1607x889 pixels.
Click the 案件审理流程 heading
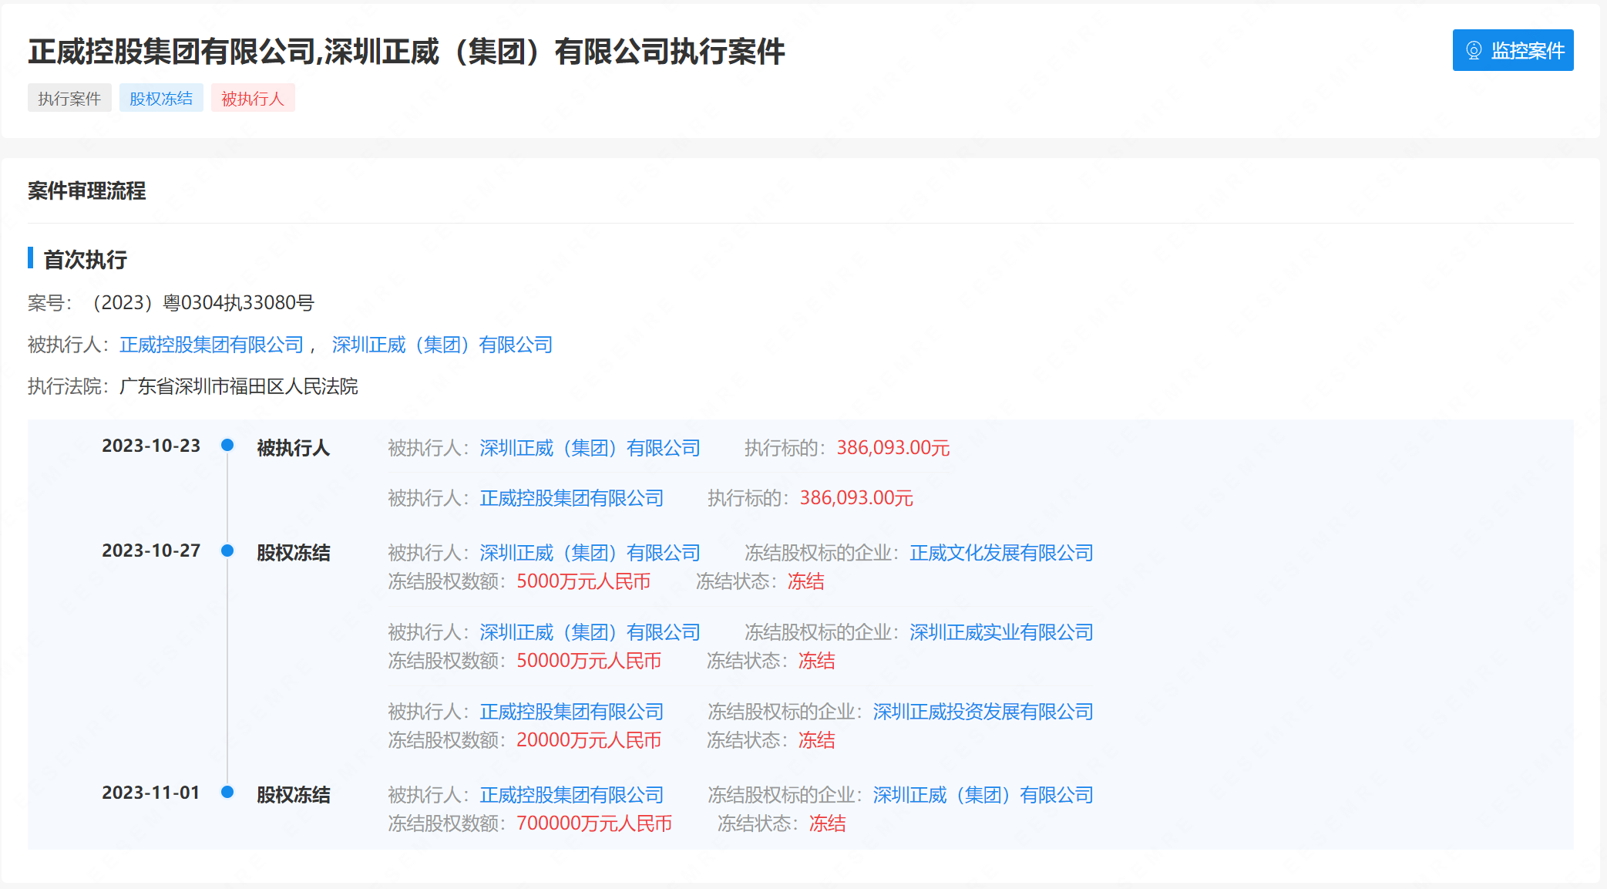pos(87,190)
